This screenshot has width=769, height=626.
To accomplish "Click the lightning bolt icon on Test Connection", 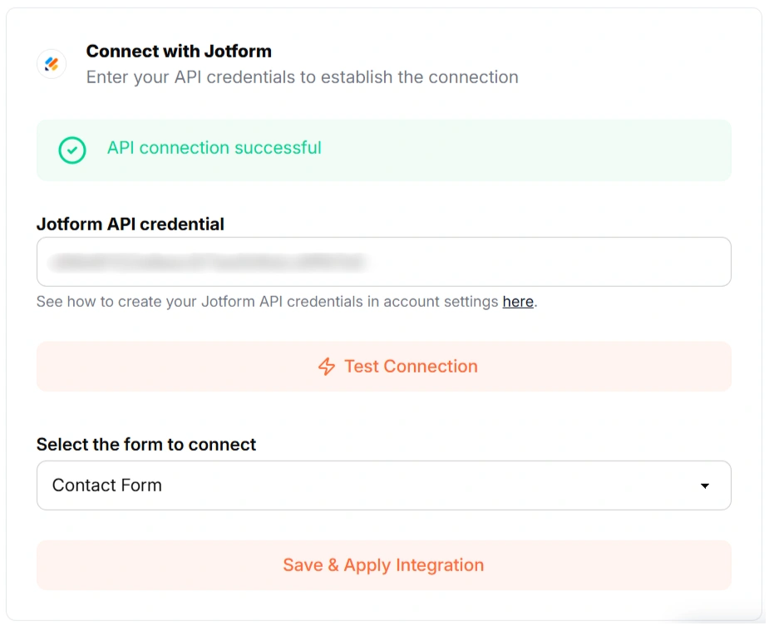I will [325, 366].
